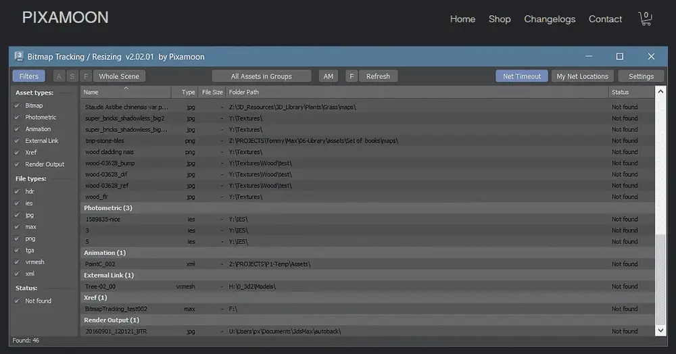Image resolution: width=676 pixels, height=354 pixels.
Task: Sort by the Status column header
Action: point(631,92)
